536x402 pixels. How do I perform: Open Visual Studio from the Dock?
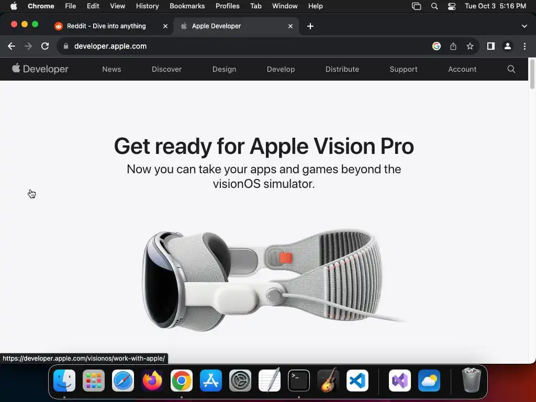400,381
